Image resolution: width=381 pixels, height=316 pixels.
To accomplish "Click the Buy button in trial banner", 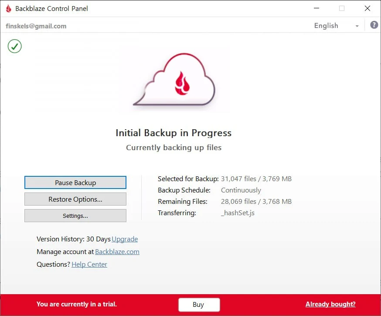I will 199,305.
